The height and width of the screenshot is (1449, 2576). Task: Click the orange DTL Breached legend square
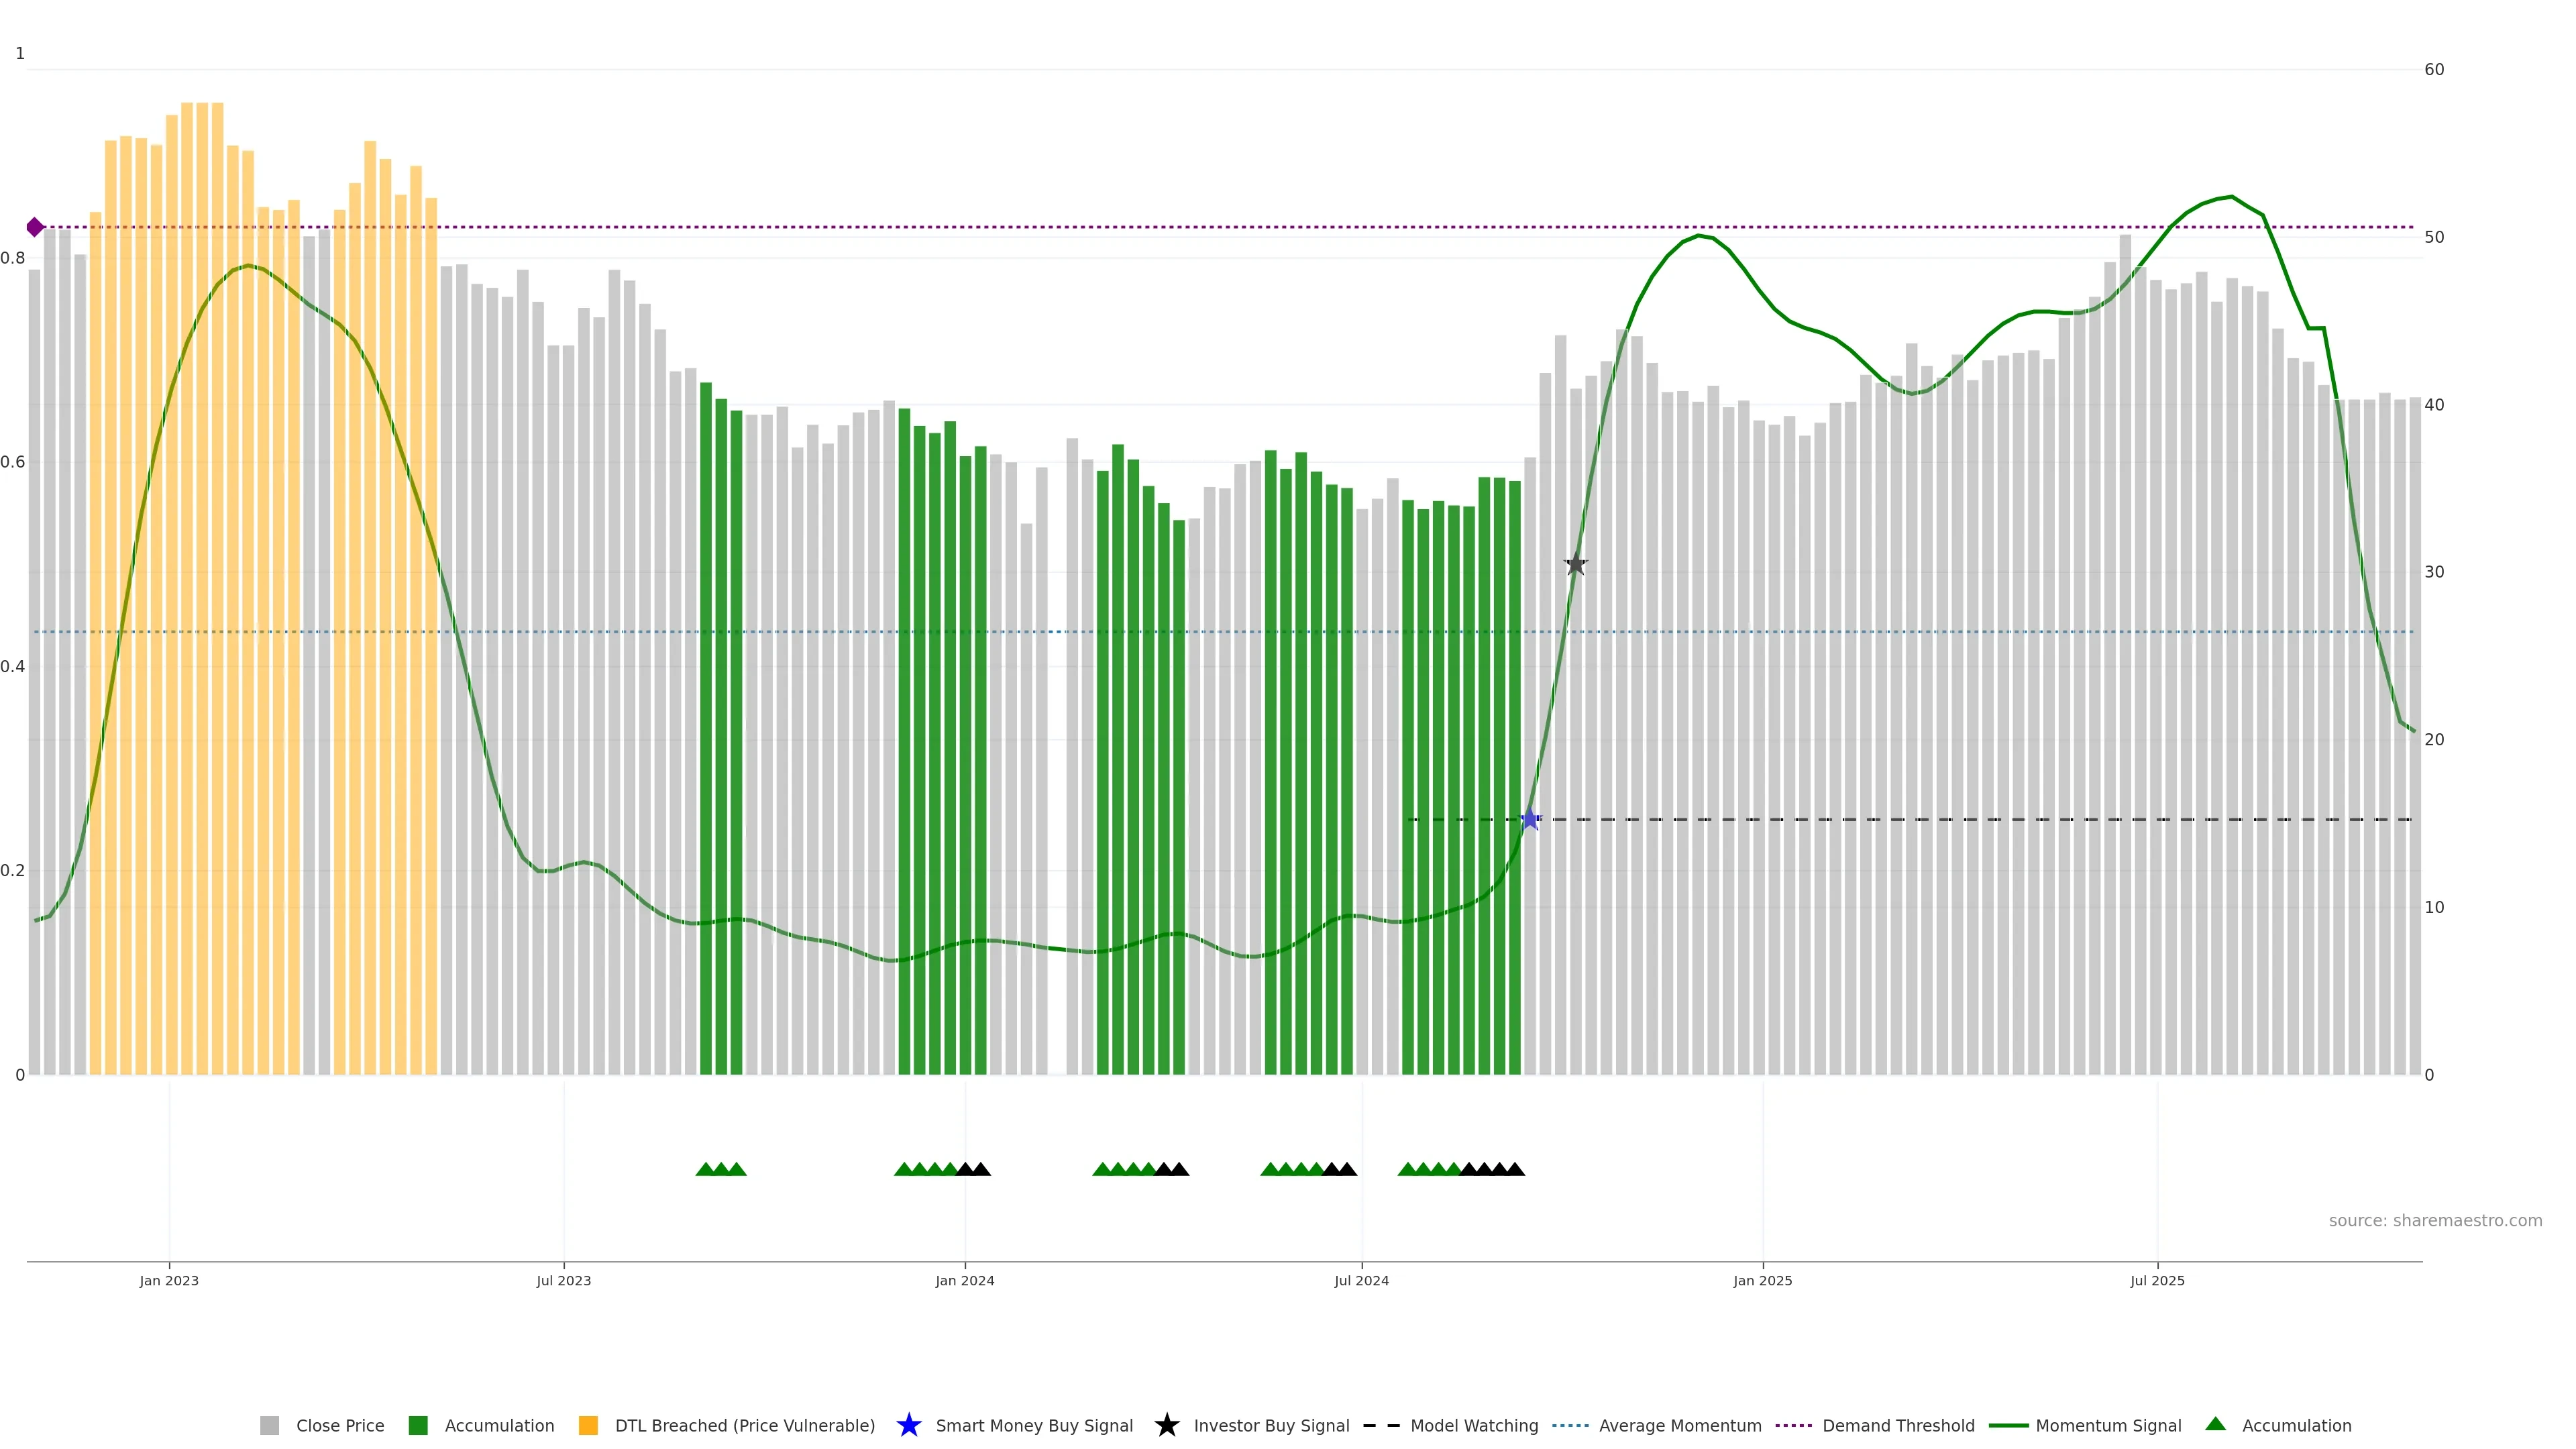(588, 1425)
